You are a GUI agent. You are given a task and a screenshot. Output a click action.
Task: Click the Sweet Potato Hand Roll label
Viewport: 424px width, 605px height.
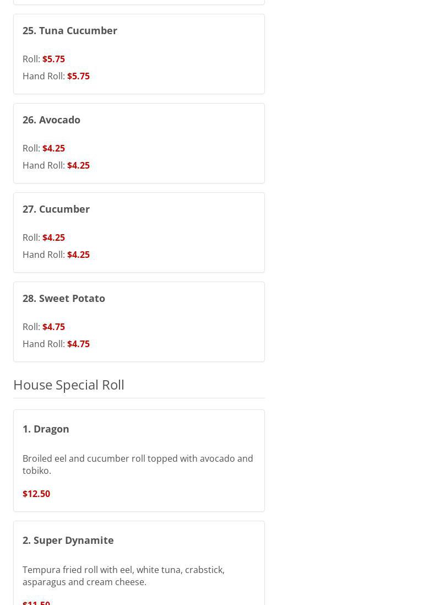click(44, 344)
